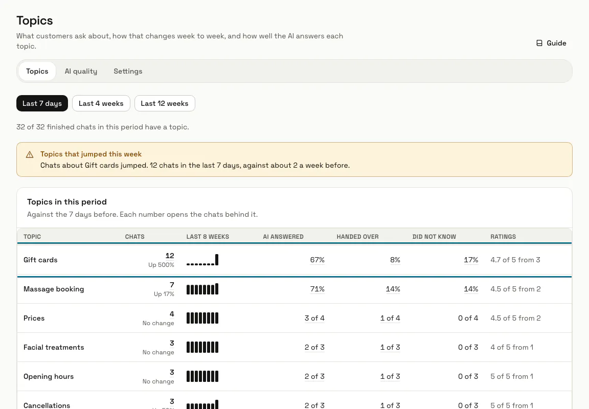Open Facial treatments chat count 3
This screenshot has height=409, width=589.
pos(172,343)
